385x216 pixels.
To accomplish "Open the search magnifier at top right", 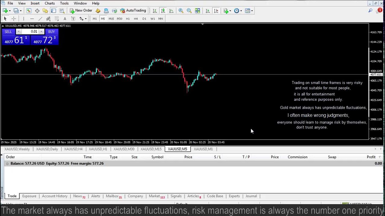I will [370, 10].
